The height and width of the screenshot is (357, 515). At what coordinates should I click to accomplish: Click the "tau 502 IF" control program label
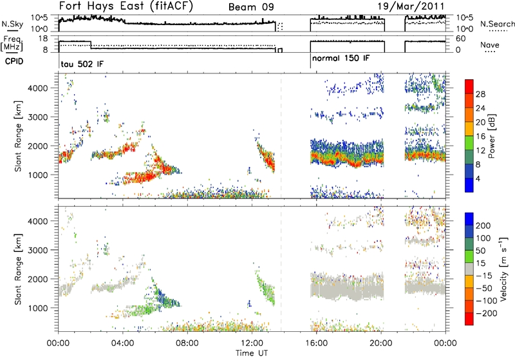pos(82,64)
